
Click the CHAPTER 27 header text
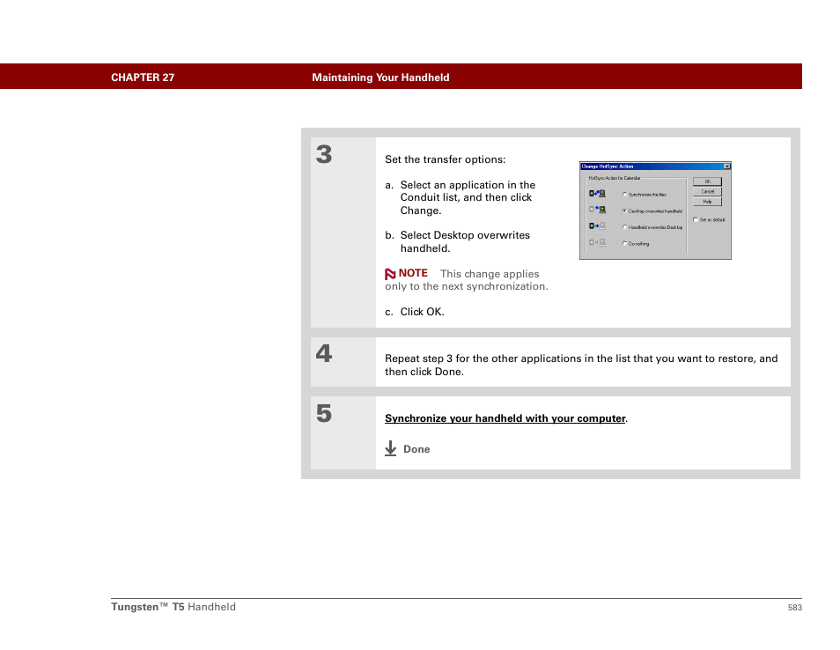point(143,78)
